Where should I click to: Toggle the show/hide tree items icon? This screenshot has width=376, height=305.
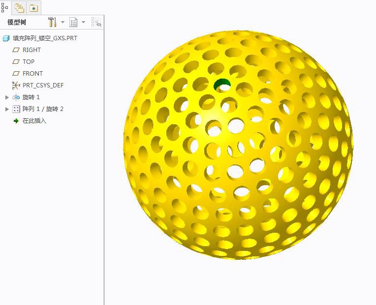[96, 22]
